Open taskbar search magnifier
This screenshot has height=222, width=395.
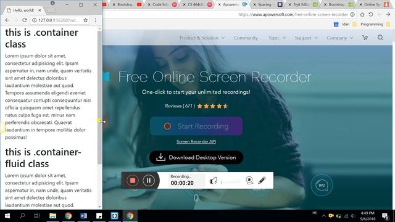click(x=22, y=216)
